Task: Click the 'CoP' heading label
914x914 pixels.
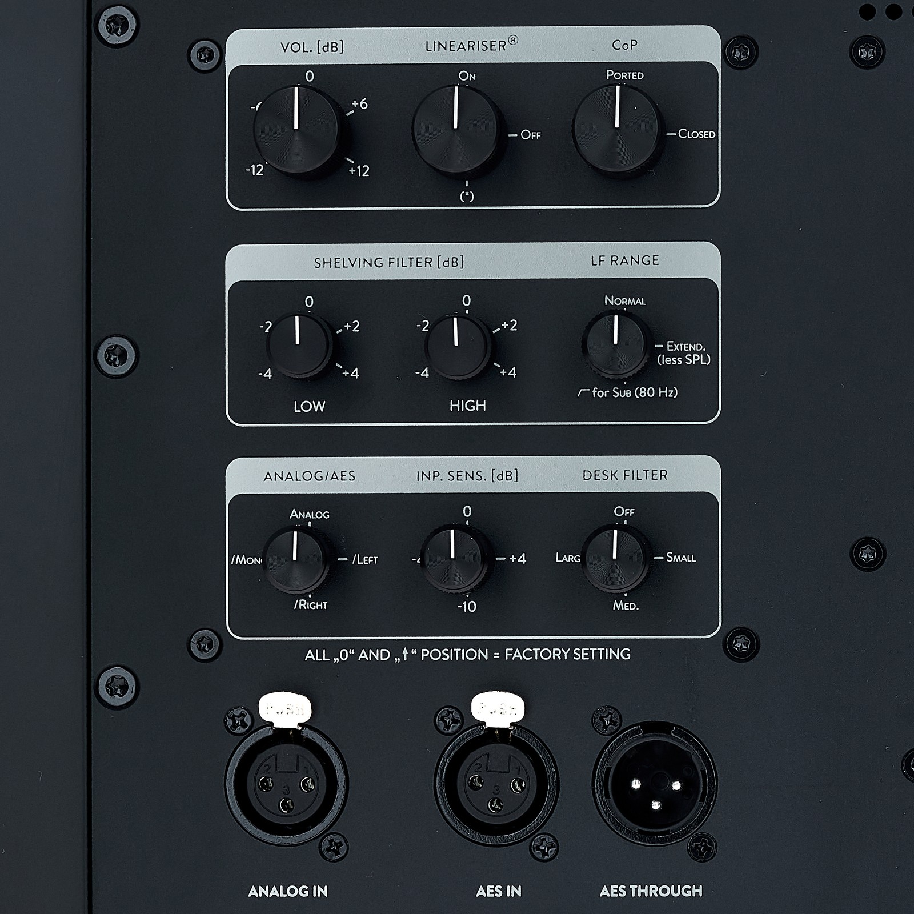Action: point(624,45)
